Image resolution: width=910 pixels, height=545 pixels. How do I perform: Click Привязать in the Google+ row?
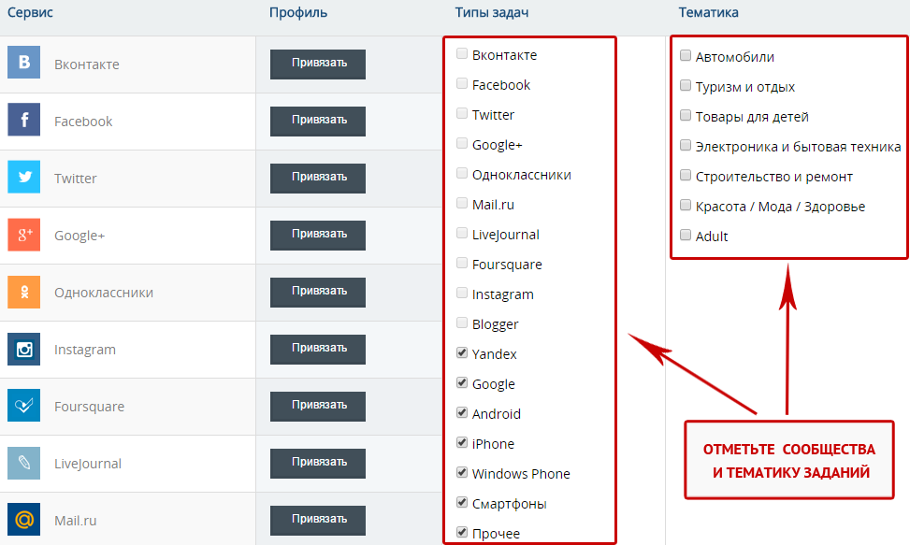[x=318, y=235]
